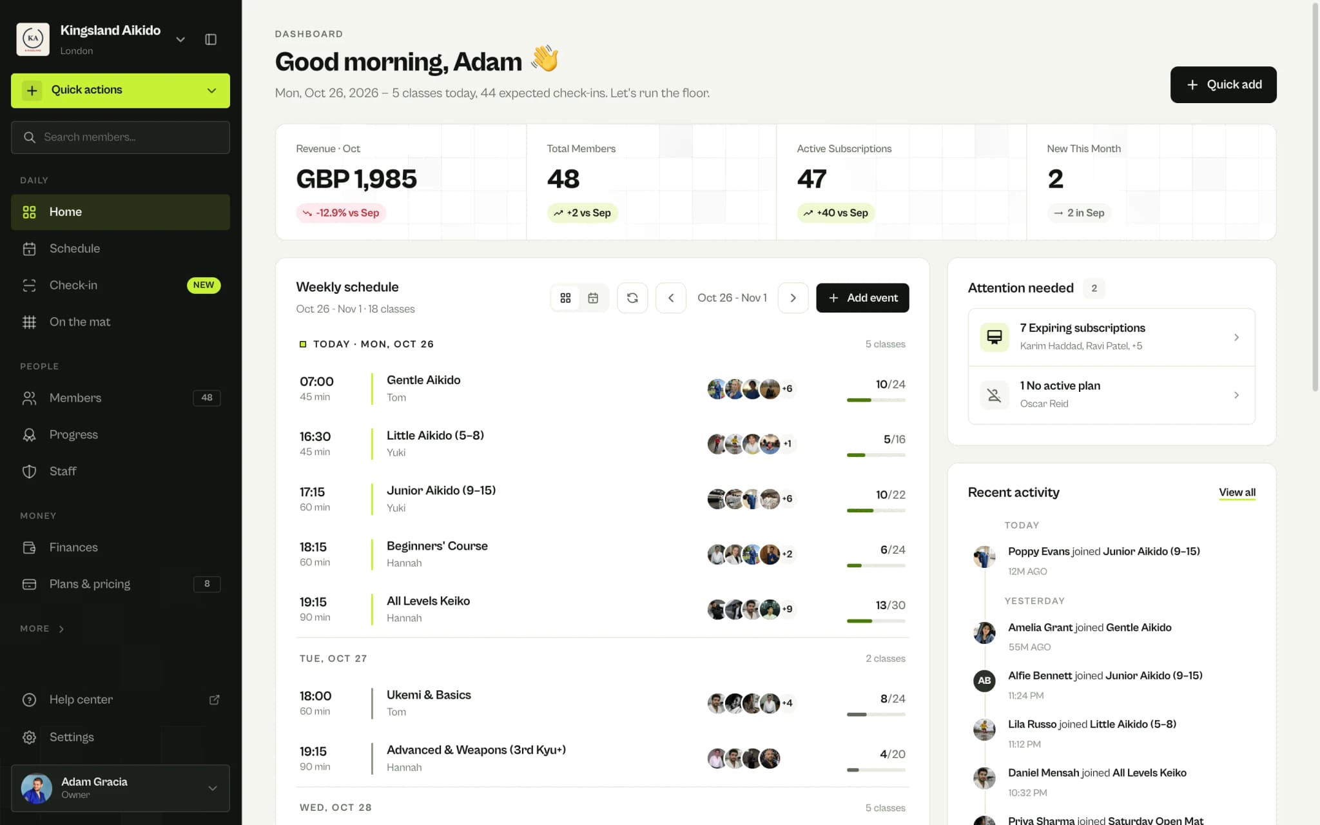Go to the next week

pos(793,298)
